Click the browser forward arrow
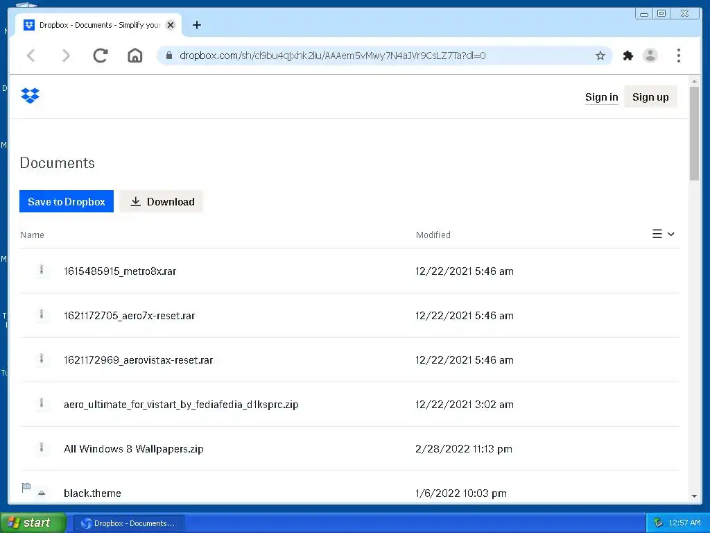The image size is (710, 533). (x=66, y=56)
